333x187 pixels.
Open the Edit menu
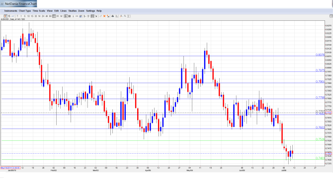tap(57, 11)
